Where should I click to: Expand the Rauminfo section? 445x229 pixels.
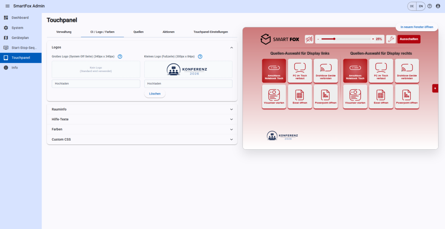pos(142,109)
